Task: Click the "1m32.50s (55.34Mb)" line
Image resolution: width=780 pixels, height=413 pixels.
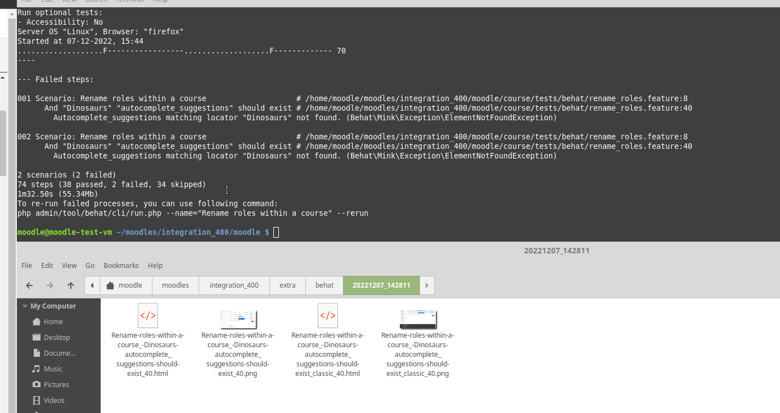Action: pos(58,194)
